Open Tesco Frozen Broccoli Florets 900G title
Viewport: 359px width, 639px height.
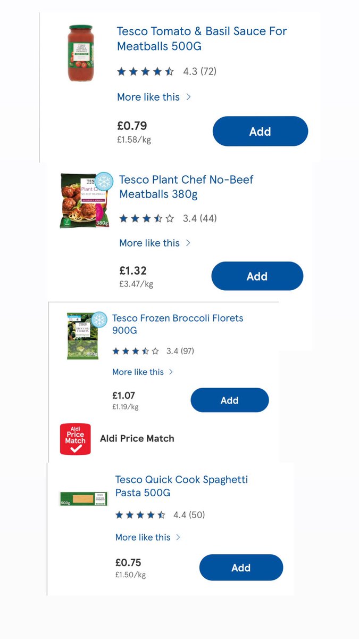178,324
